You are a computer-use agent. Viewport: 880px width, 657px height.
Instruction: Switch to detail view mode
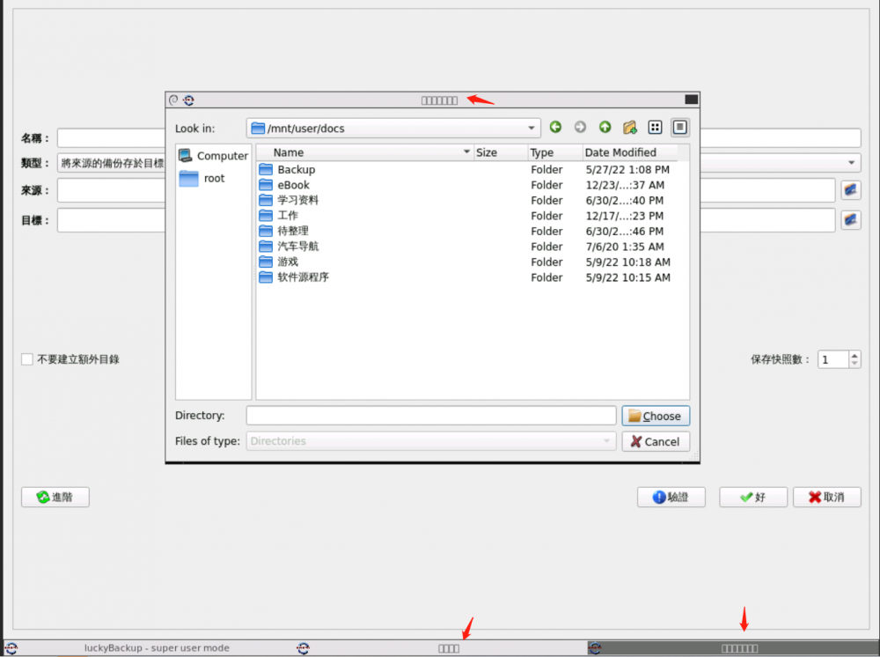(x=679, y=128)
